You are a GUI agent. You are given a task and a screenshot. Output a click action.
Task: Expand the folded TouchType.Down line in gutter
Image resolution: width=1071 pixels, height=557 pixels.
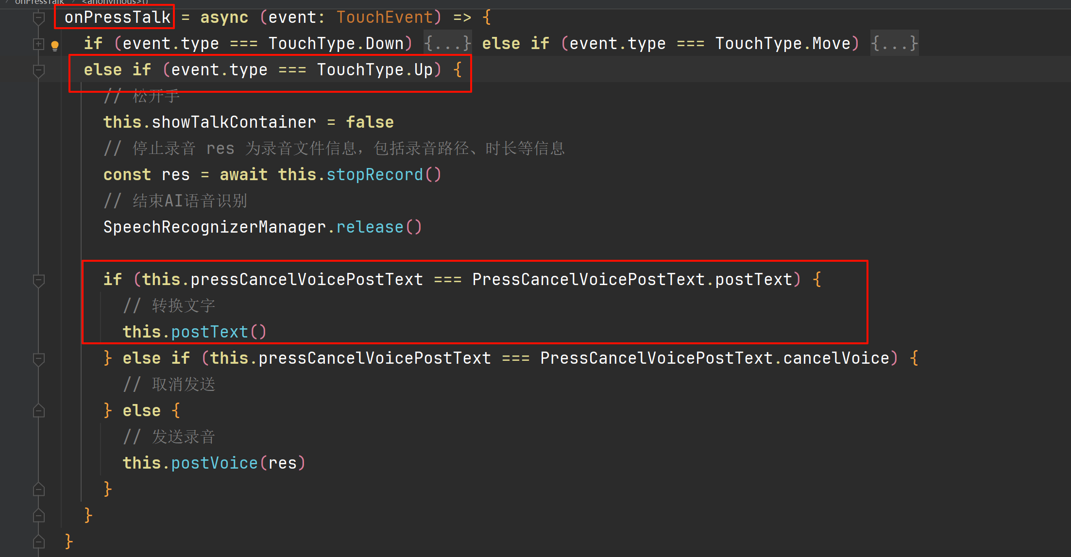(x=39, y=44)
